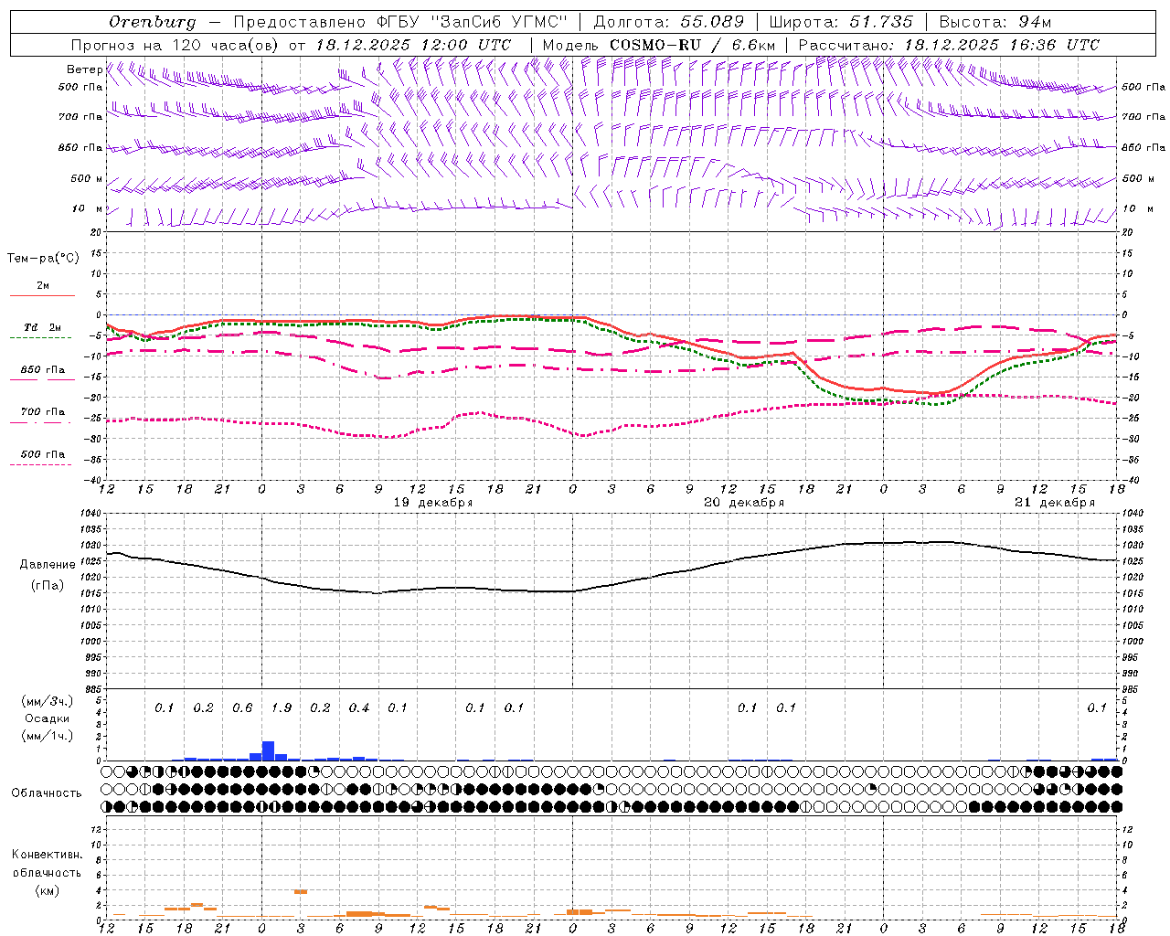Click the highest orange convective cloud bar
This screenshot has height=936, width=1170.
[x=301, y=891]
